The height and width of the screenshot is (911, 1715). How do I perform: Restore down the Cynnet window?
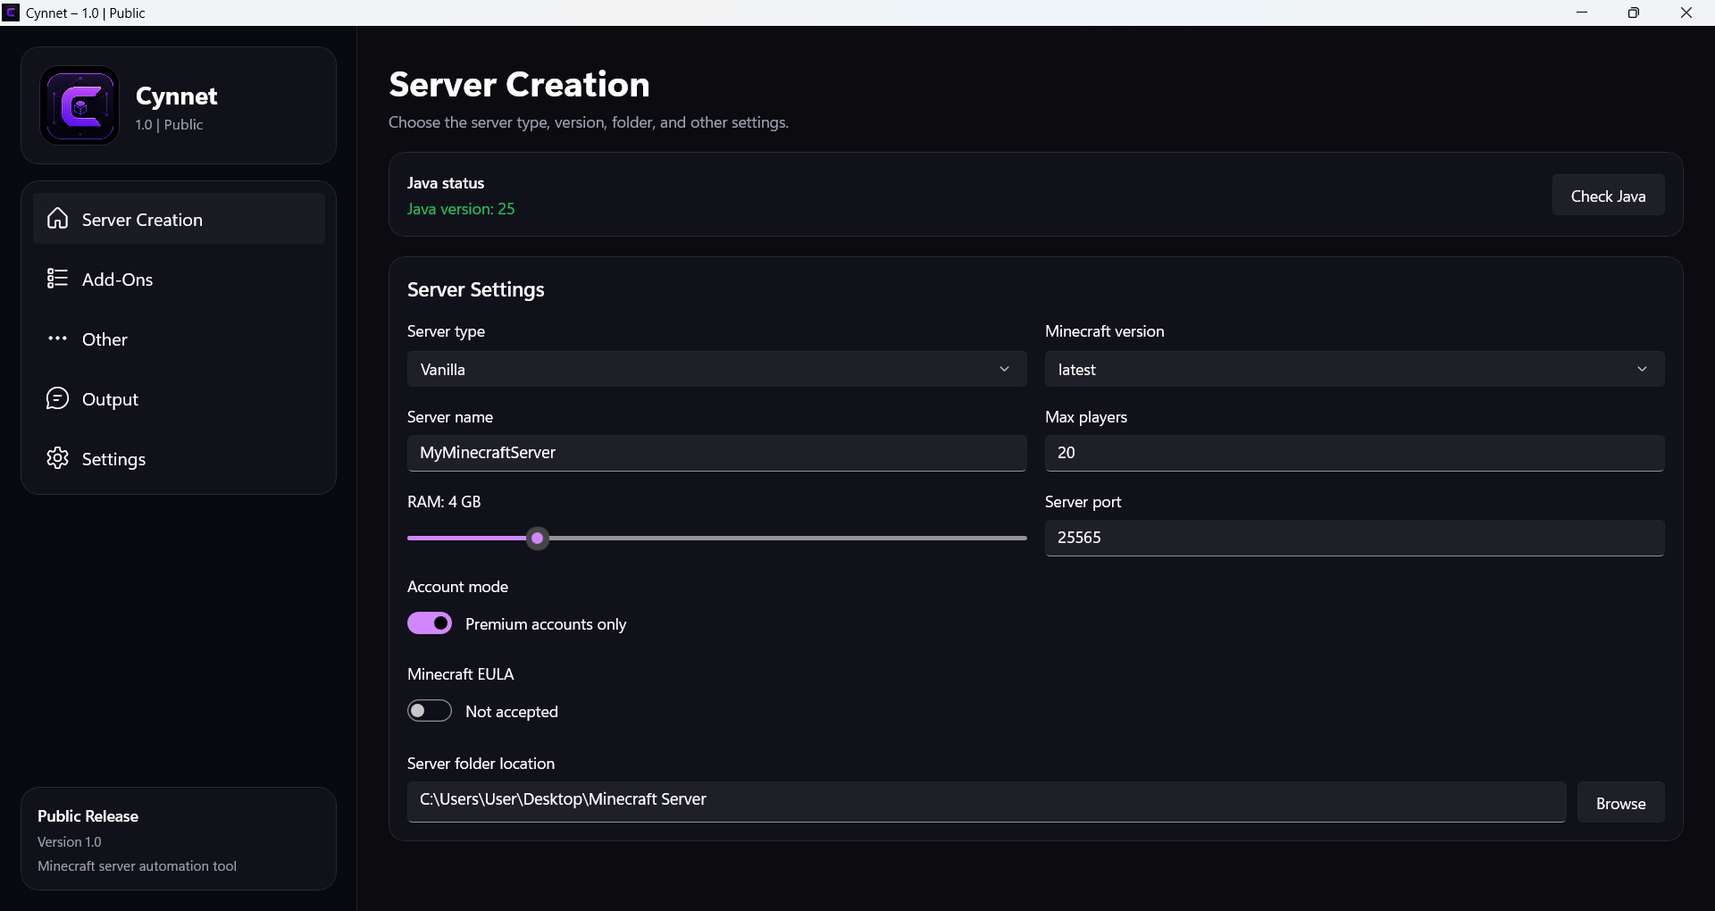[1634, 13]
